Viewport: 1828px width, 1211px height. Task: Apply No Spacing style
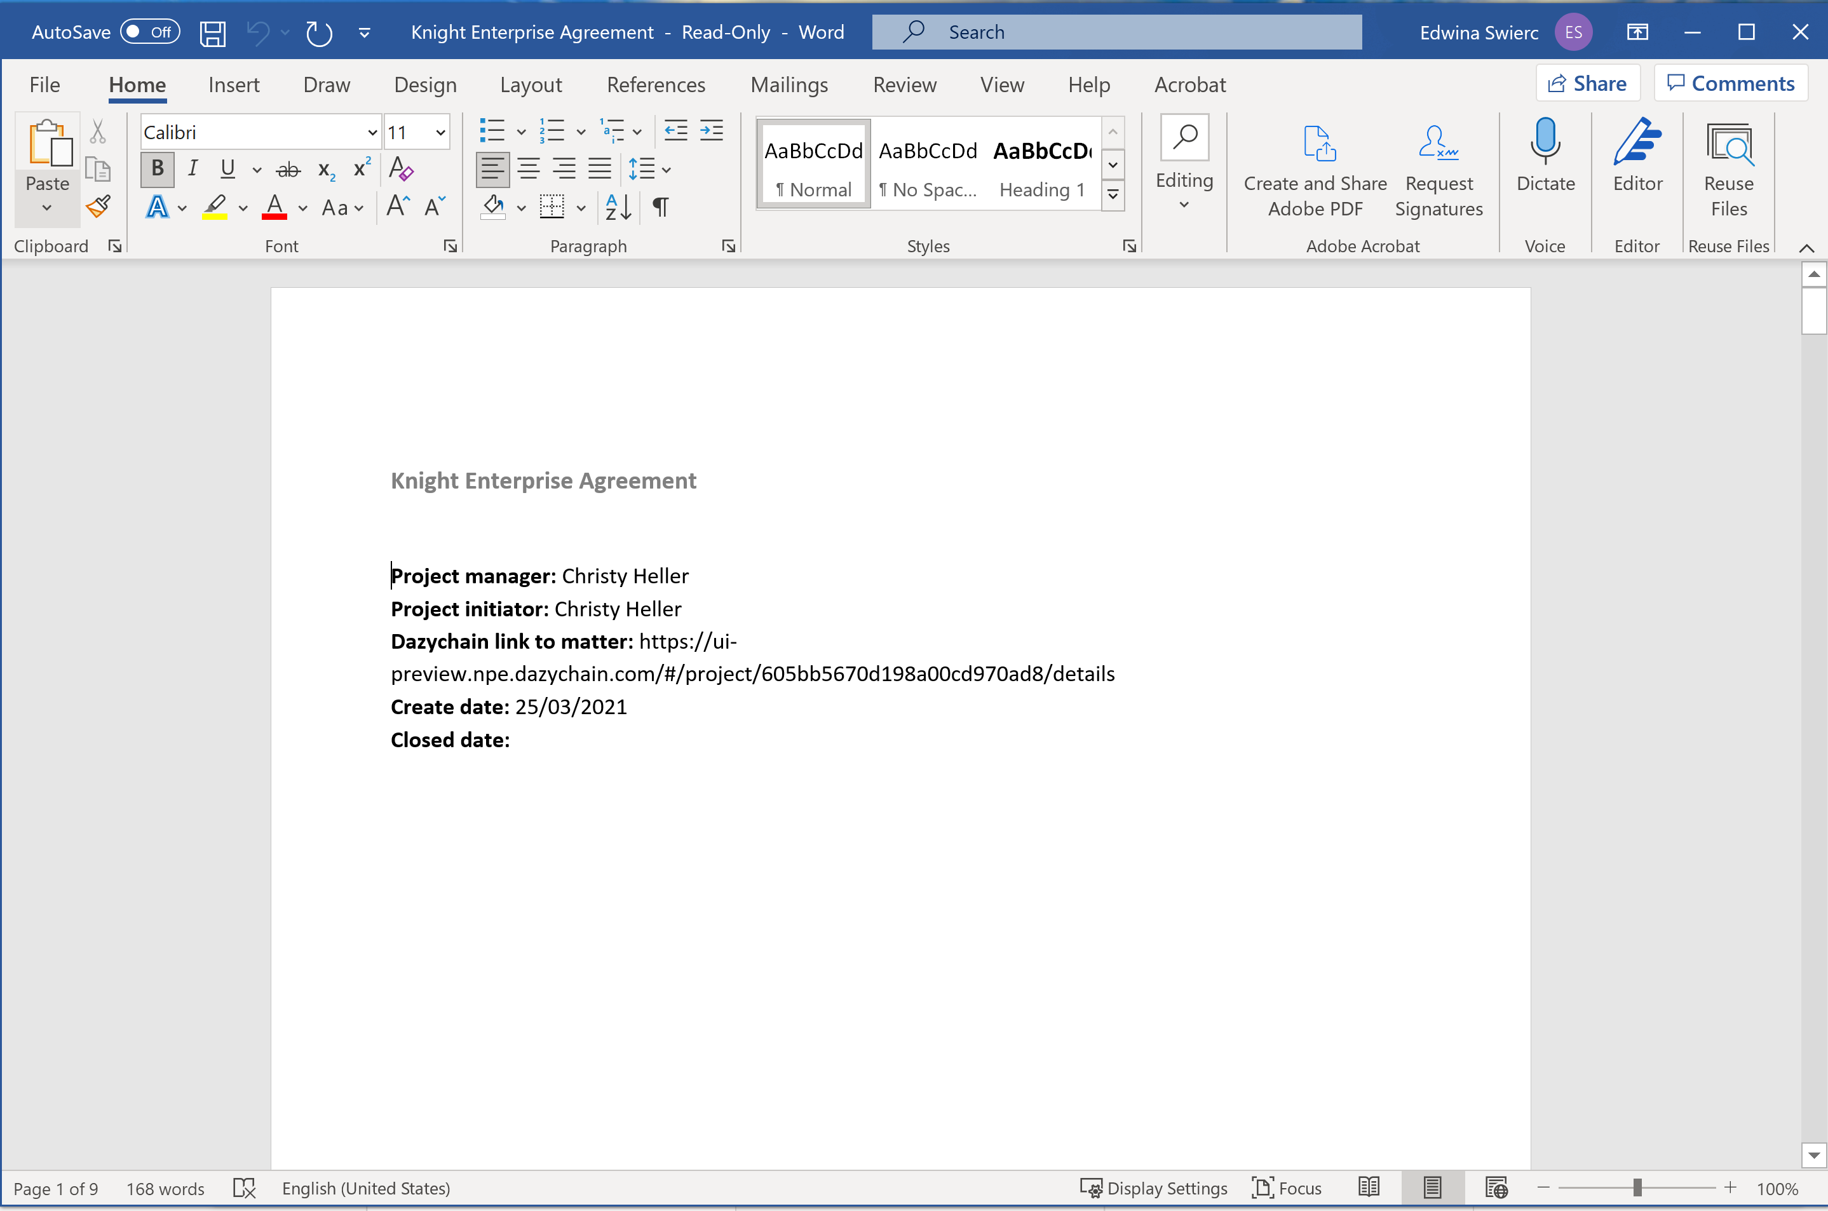point(928,165)
